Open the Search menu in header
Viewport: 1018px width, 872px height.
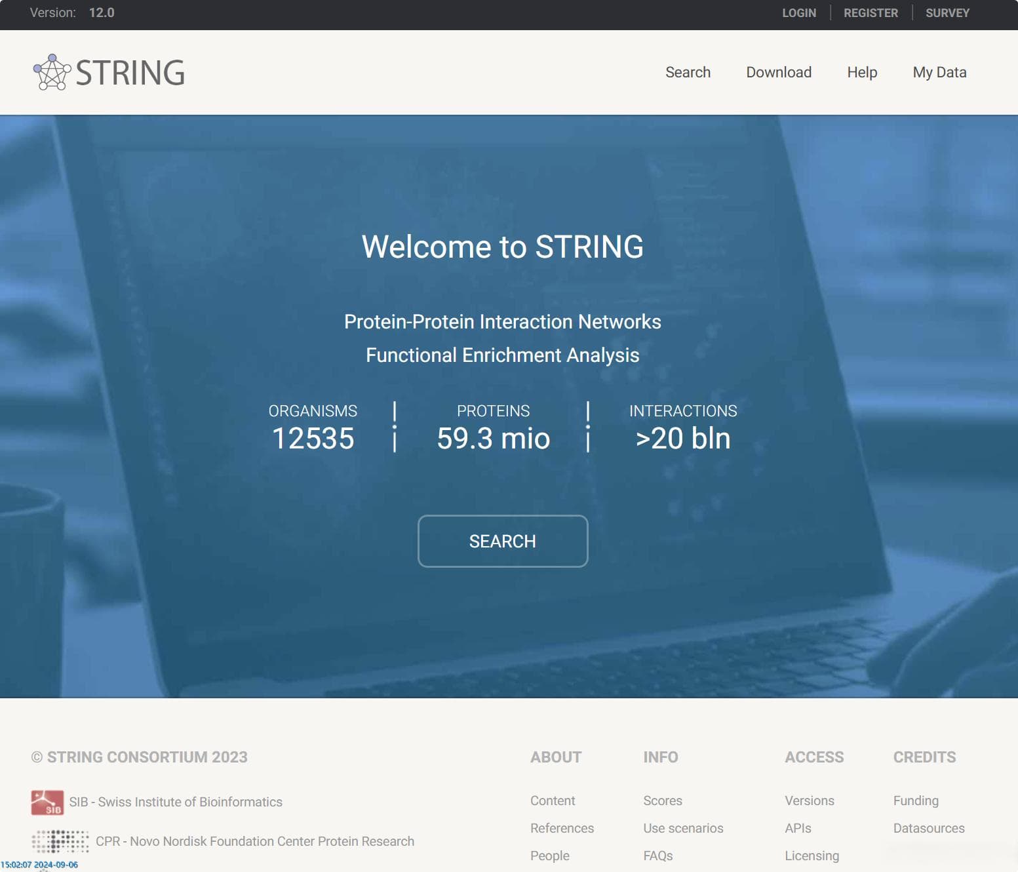point(688,72)
